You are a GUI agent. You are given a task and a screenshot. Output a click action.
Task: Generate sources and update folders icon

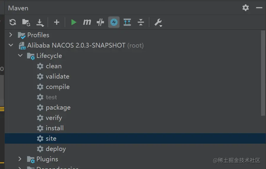point(26,22)
